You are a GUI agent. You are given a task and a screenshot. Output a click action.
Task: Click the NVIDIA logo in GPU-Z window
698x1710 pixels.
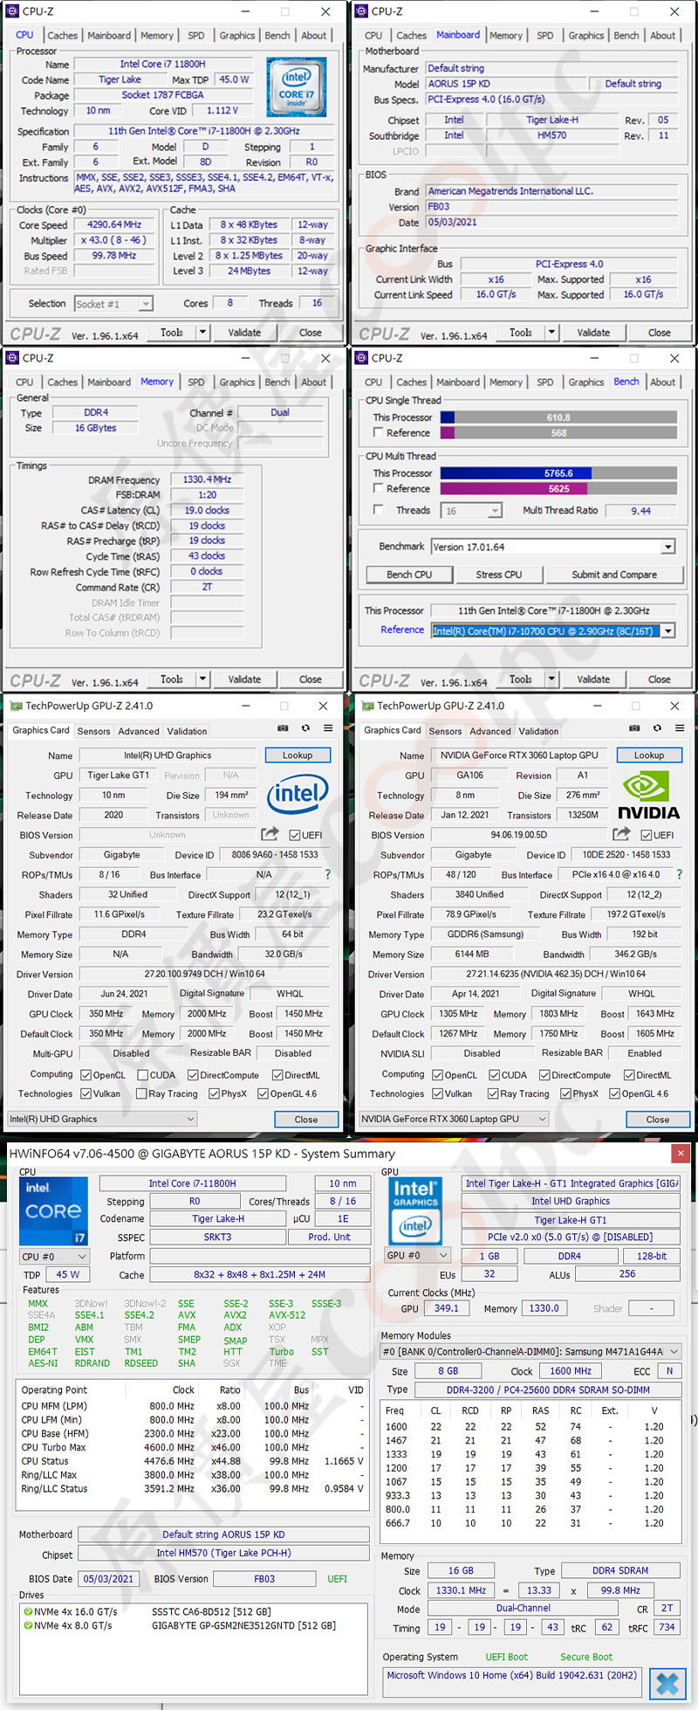click(x=648, y=796)
